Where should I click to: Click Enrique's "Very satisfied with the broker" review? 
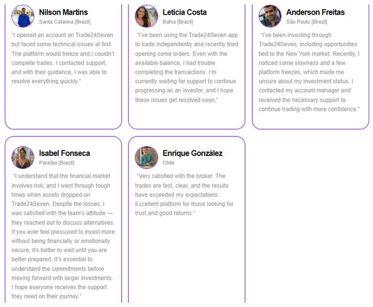(185, 195)
